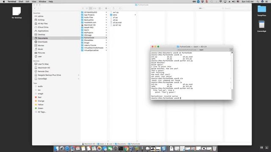
Task: Open the Window menu
Action: point(42,2)
